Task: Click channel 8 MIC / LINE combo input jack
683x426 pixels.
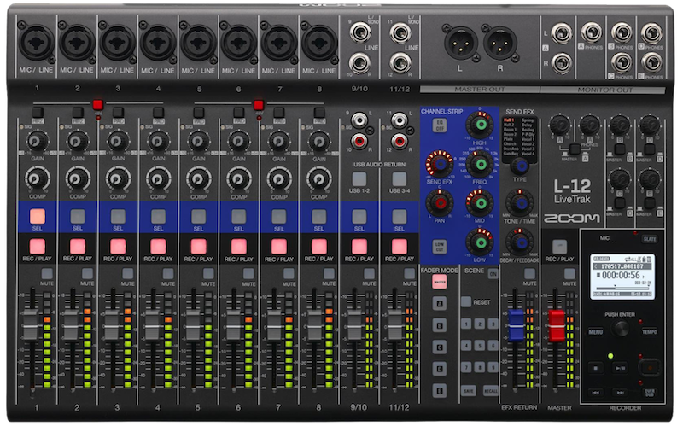Action: pyautogui.click(x=319, y=43)
